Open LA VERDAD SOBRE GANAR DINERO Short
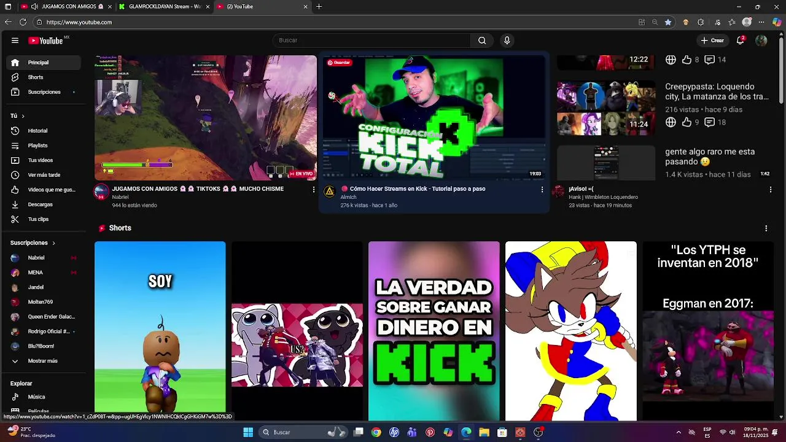Screen dimensions: 786x442 tap(434, 331)
